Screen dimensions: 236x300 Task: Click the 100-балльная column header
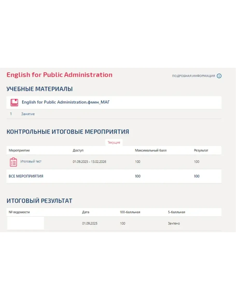coord(130,212)
